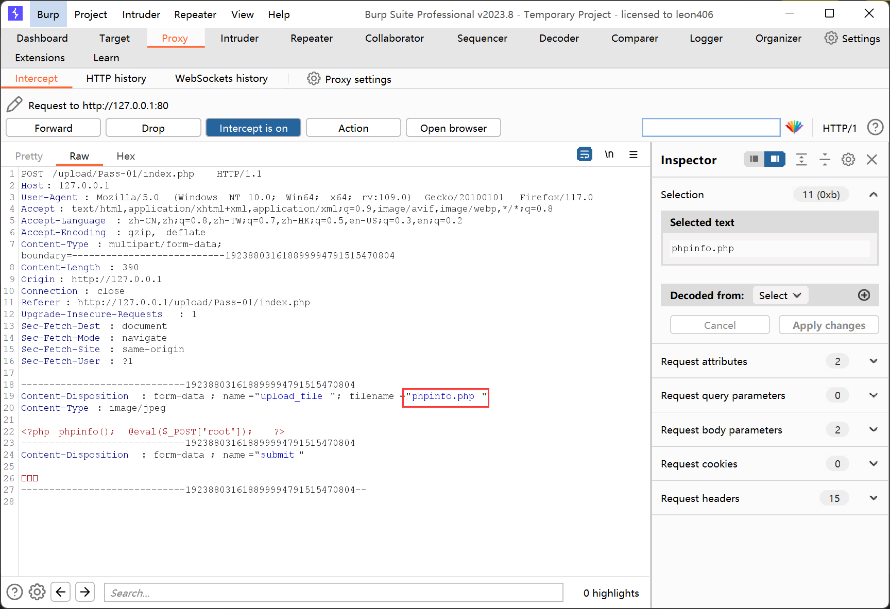Click the HTTP/1 protocol label
This screenshot has width=890, height=609.
(840, 128)
